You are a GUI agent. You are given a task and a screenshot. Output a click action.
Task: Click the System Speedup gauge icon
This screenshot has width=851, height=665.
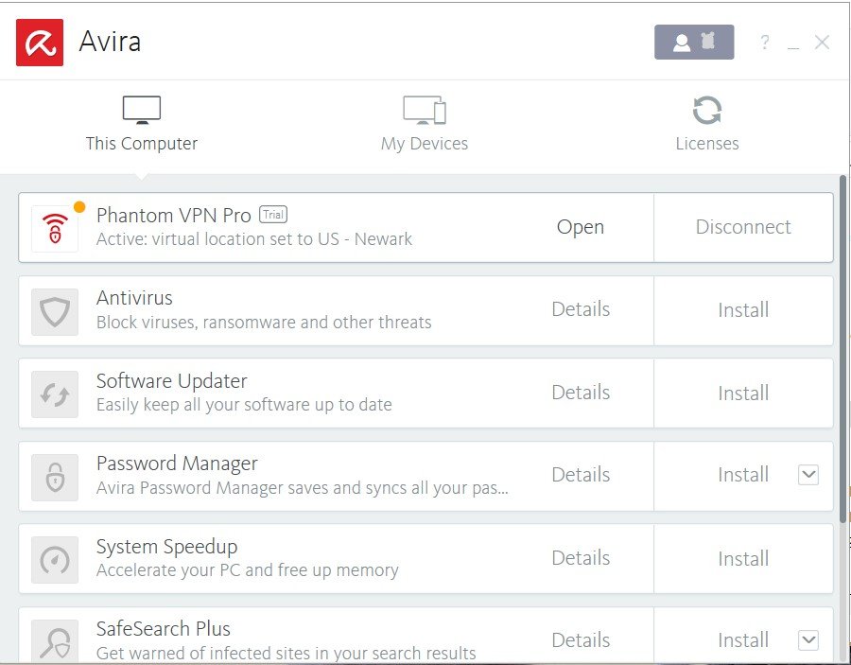pos(55,559)
